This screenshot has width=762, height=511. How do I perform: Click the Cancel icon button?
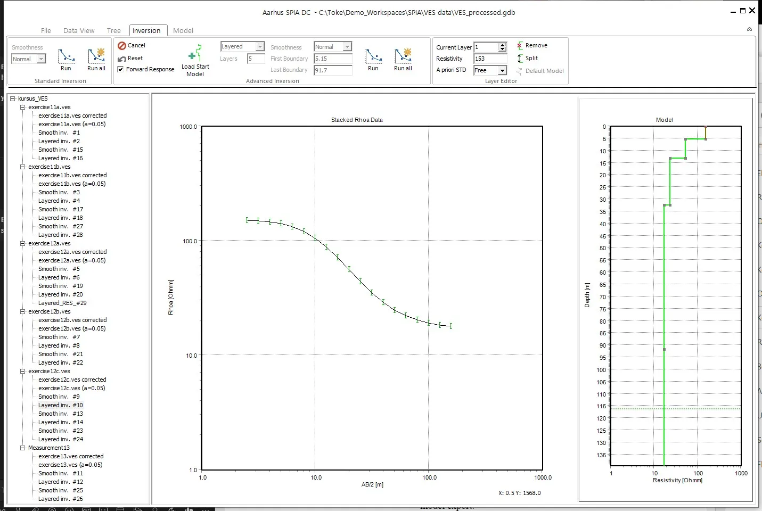pyautogui.click(x=122, y=46)
